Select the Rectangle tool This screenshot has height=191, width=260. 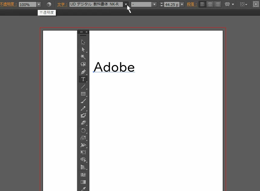(83, 94)
